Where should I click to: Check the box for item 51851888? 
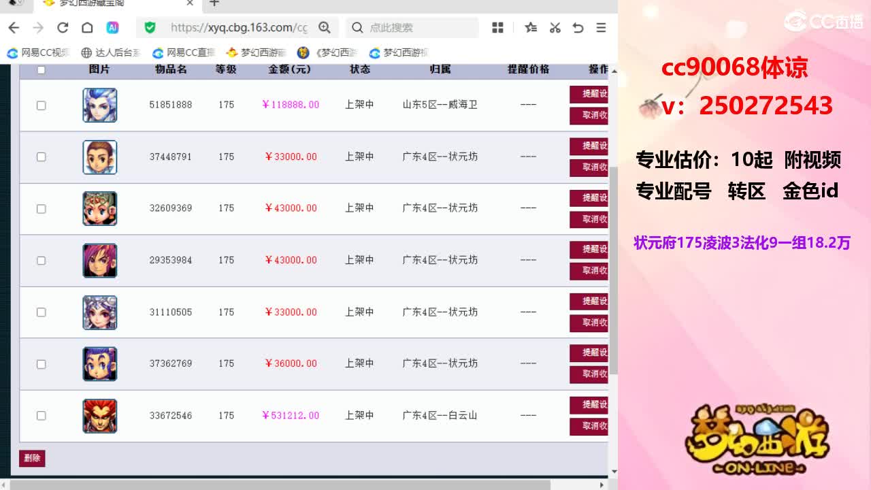pos(41,105)
